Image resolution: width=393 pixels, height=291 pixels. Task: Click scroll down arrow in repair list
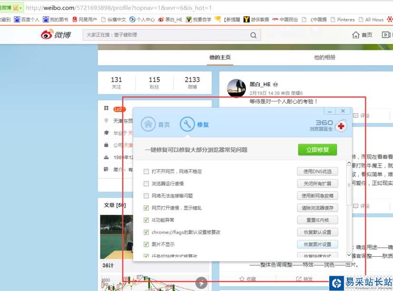pyautogui.click(x=349, y=255)
